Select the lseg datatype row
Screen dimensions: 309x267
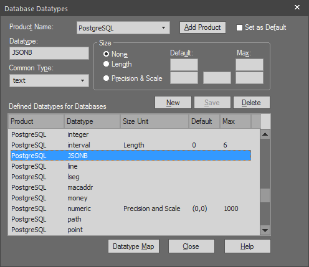tap(131, 177)
